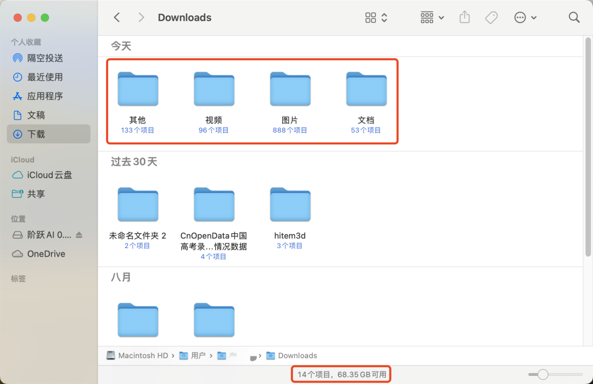The height and width of the screenshot is (384, 593).
Task: Click 用户 in the path bar
Action: coord(193,355)
